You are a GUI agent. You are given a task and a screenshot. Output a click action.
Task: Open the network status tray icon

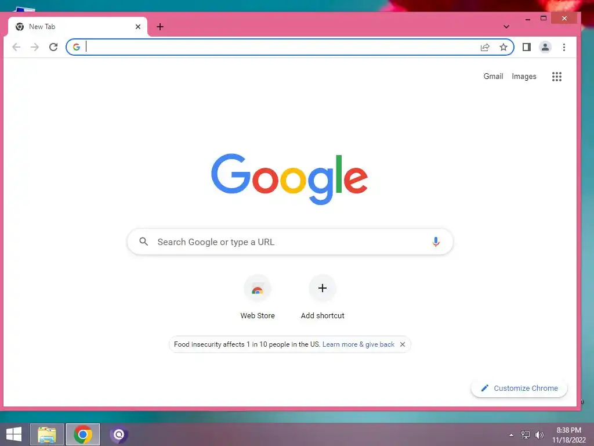(525, 435)
